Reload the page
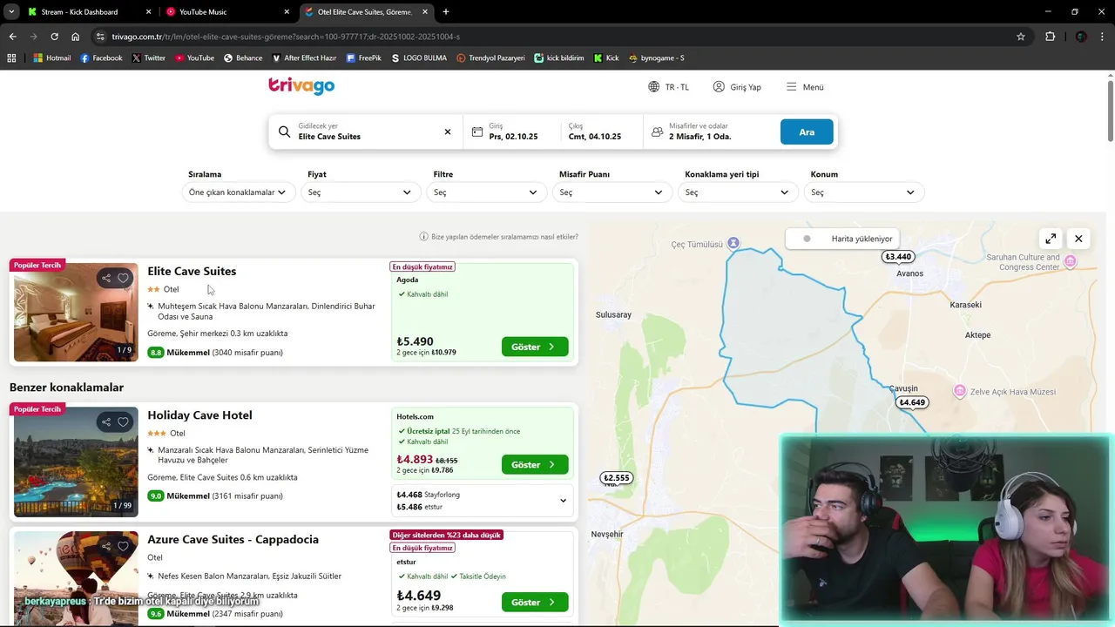 (x=54, y=37)
